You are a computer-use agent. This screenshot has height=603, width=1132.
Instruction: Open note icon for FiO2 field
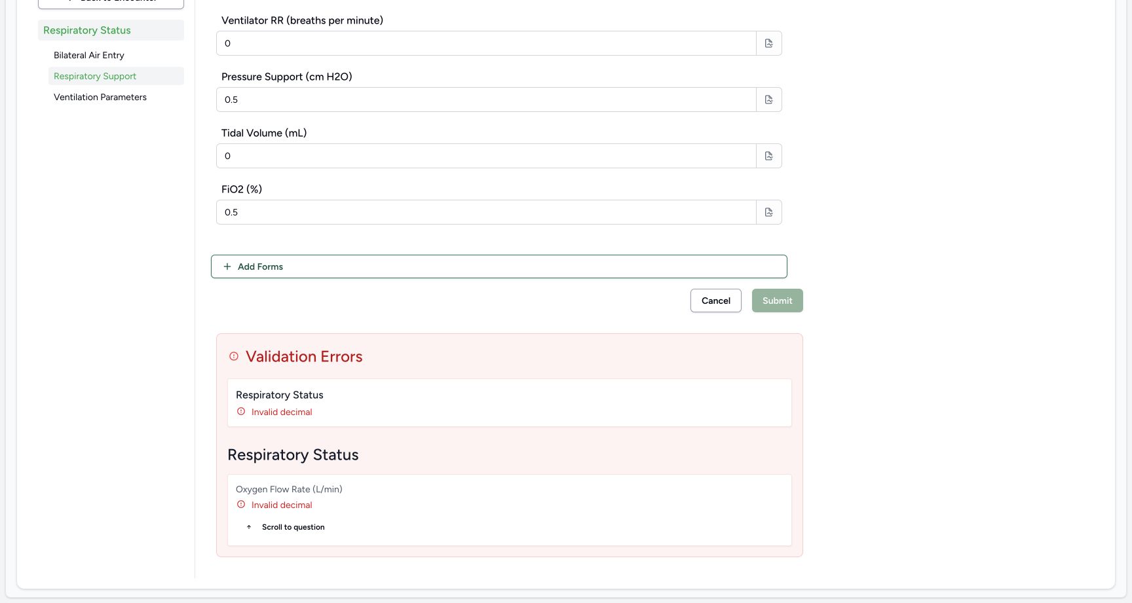pyautogui.click(x=769, y=212)
